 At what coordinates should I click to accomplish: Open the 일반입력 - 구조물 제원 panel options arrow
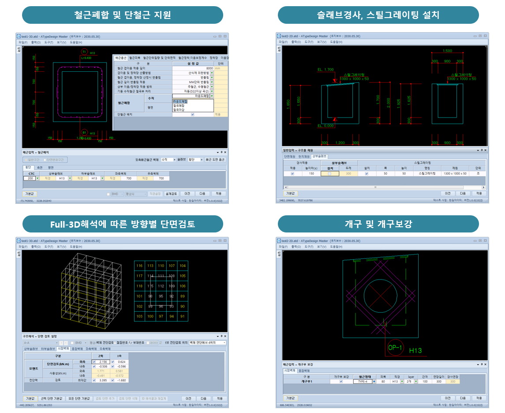tap(478, 150)
